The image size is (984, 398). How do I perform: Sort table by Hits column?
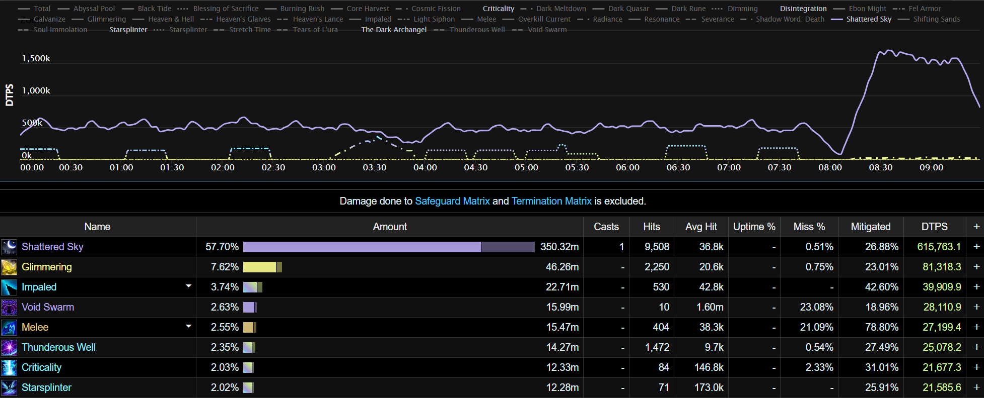click(652, 227)
